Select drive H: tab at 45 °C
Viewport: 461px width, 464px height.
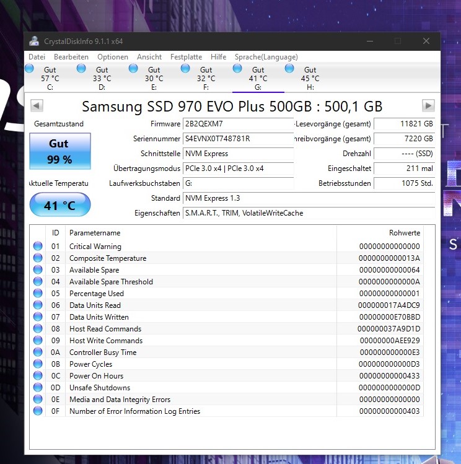click(x=310, y=78)
